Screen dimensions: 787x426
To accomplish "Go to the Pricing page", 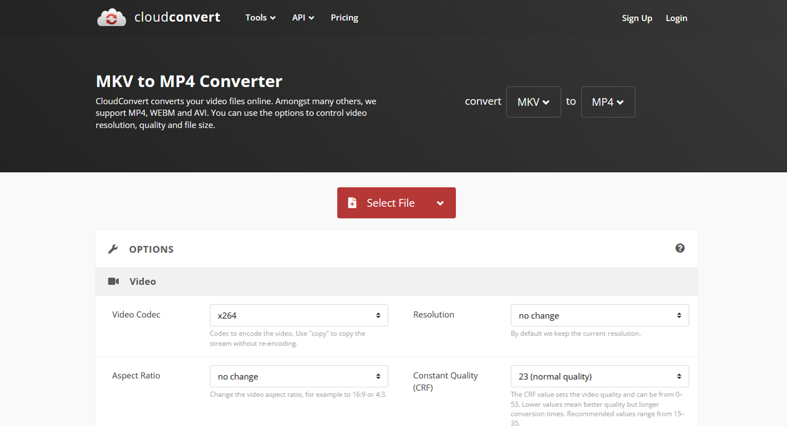I will pyautogui.click(x=344, y=18).
